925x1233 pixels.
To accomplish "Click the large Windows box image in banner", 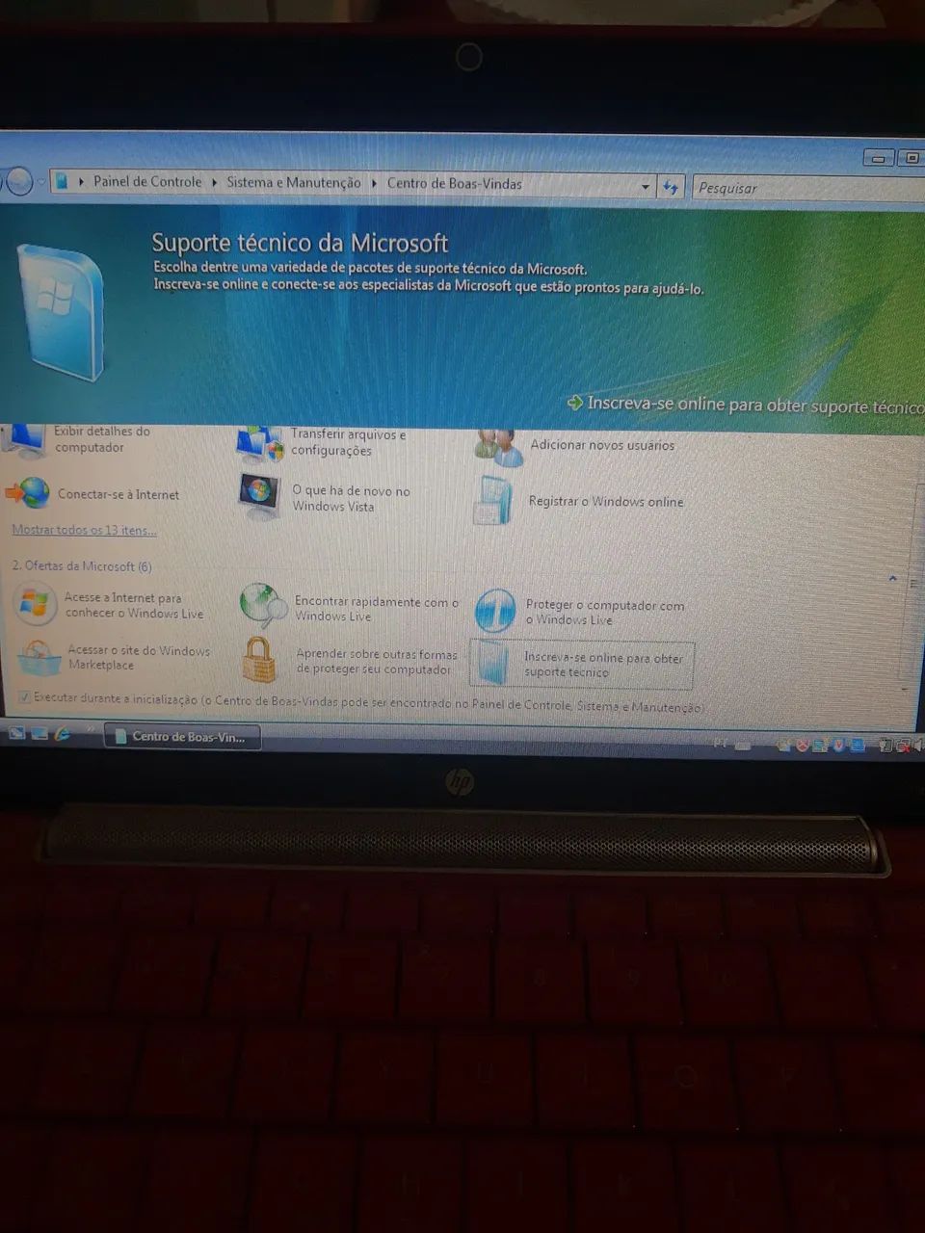I will tap(63, 310).
